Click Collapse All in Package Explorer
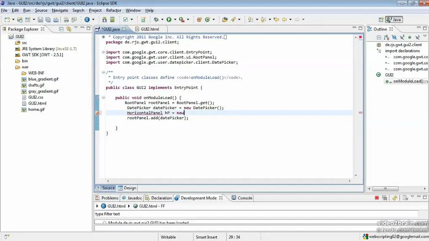Image resolution: width=429 pixels, height=241 pixels. point(62,29)
